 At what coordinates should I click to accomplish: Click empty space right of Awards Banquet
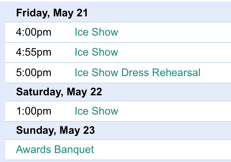162,150
